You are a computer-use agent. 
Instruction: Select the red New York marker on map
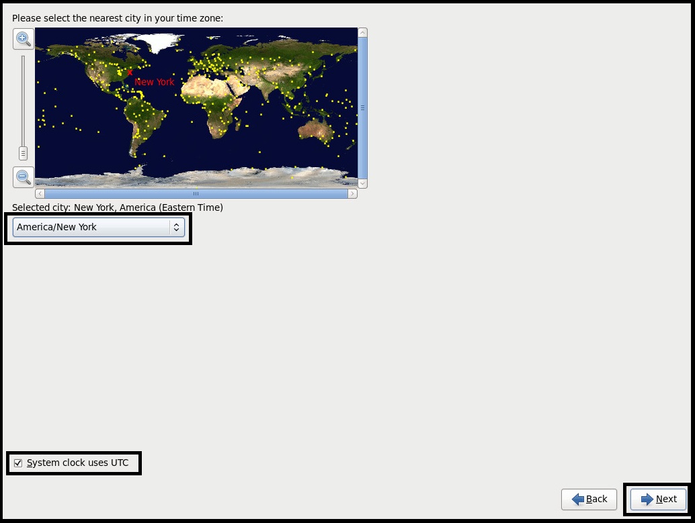click(x=130, y=72)
